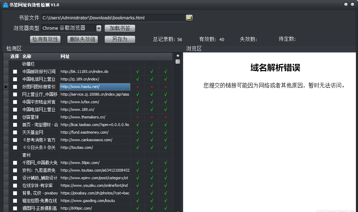Select the Chrome 谷歌浏览器 combo box
Screen dimensions: 358x212
click(72, 28)
